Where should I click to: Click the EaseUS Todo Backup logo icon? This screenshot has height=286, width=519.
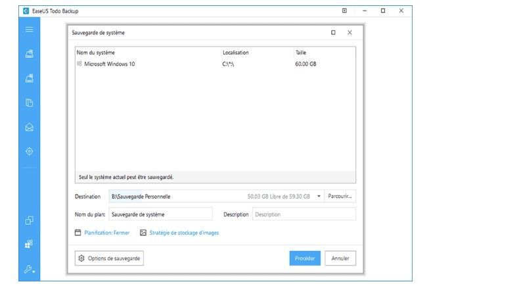[26, 11]
